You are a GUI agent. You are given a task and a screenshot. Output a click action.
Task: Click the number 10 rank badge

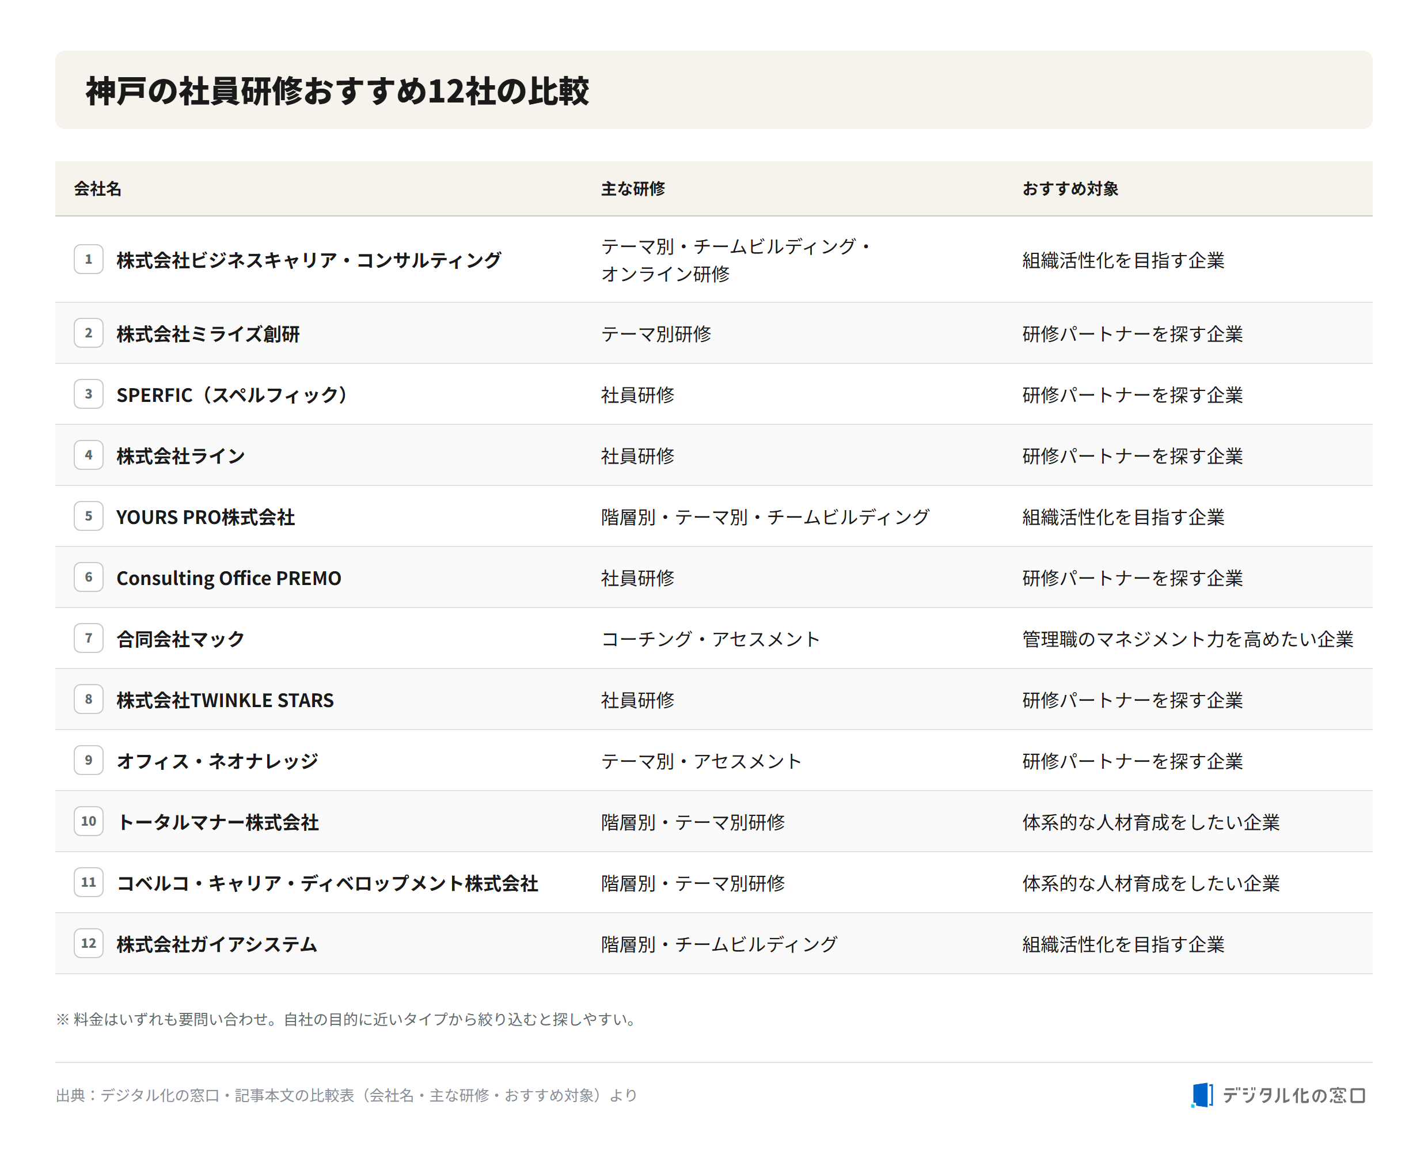click(88, 821)
